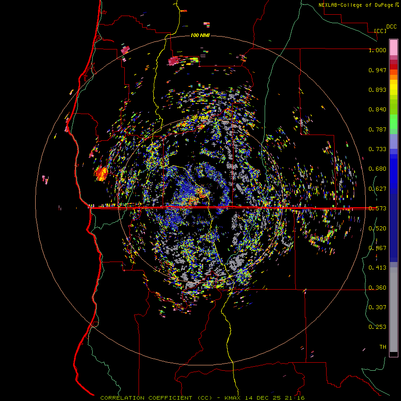Select the 0.253 scale value
Image resolution: width=401 pixels, height=401 pixels.
pyautogui.click(x=377, y=327)
